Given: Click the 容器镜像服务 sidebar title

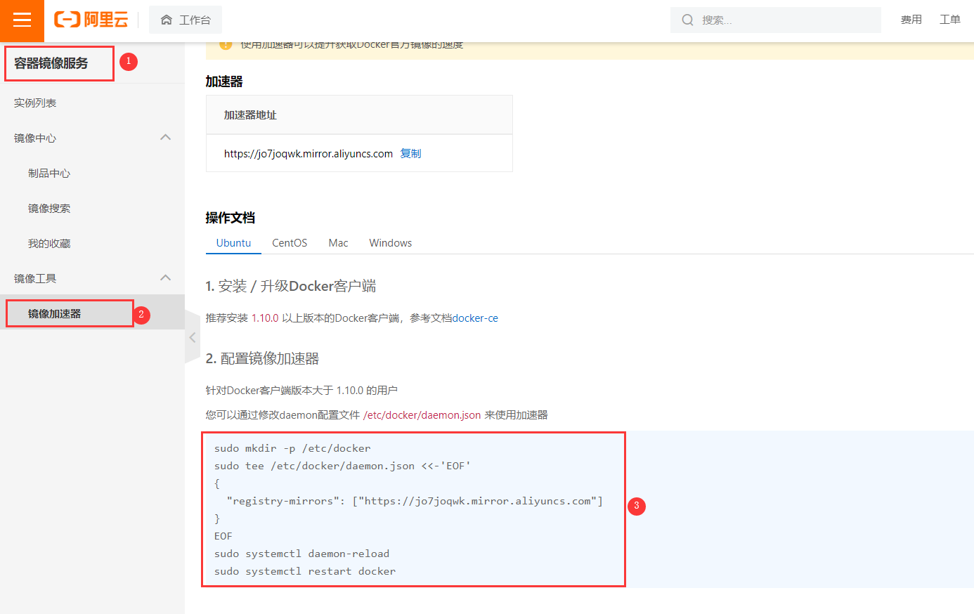Looking at the screenshot, I should [x=51, y=63].
